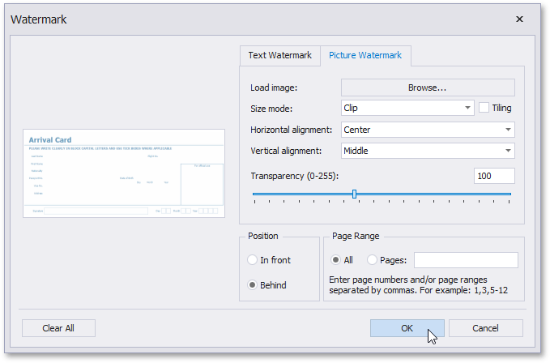
Task: Click the Cancel button
Action: click(x=485, y=328)
